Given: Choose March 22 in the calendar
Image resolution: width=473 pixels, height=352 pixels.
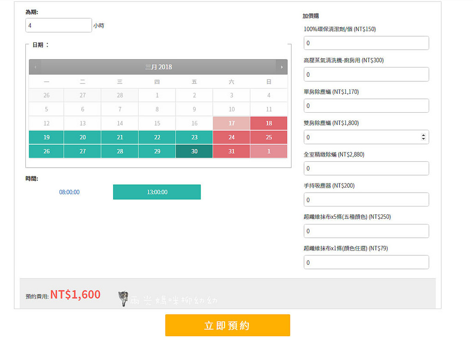Looking at the screenshot, I should (x=157, y=137).
